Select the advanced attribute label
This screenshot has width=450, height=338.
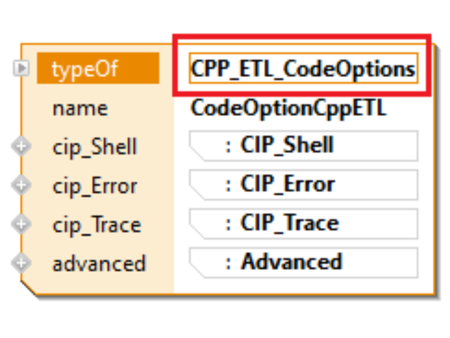(x=99, y=263)
